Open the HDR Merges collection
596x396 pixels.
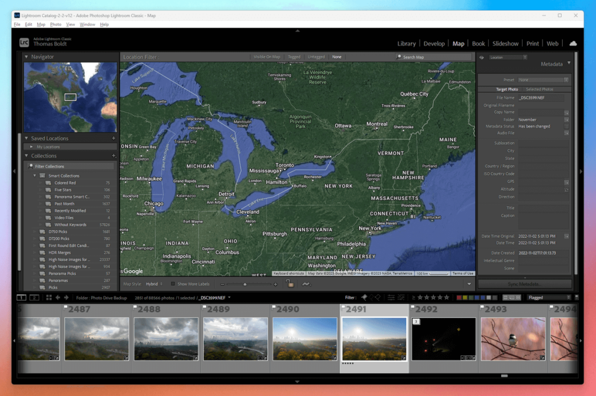click(60, 253)
